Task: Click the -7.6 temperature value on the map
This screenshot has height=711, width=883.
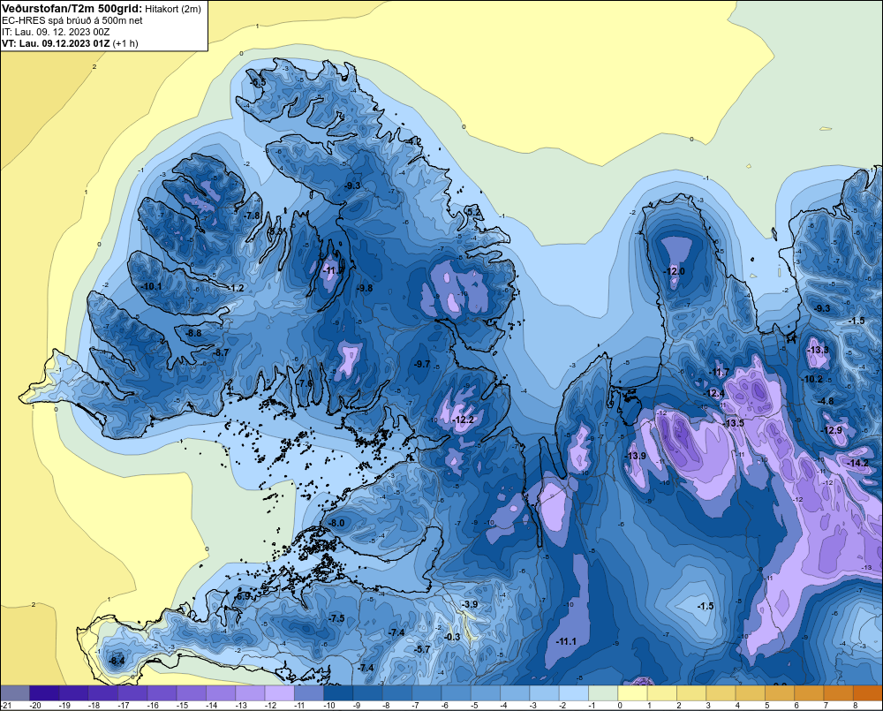Action: pyautogui.click(x=305, y=383)
